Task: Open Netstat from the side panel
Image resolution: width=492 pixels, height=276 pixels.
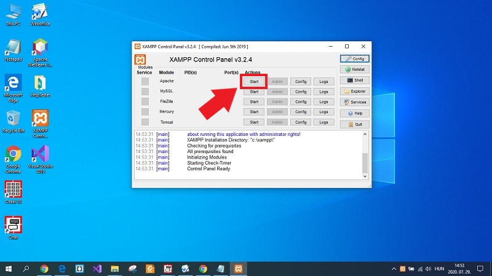Action: coord(355,69)
